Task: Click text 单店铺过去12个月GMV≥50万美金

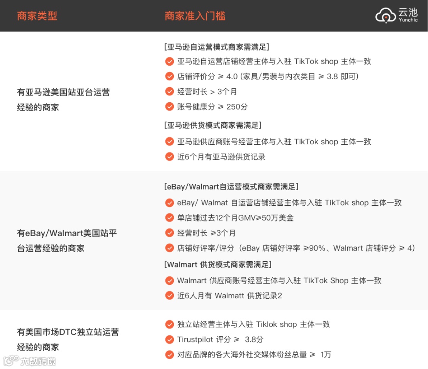Action: 235,218
